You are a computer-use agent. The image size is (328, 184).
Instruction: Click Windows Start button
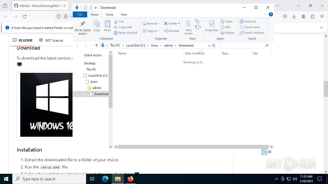click(x=6, y=179)
